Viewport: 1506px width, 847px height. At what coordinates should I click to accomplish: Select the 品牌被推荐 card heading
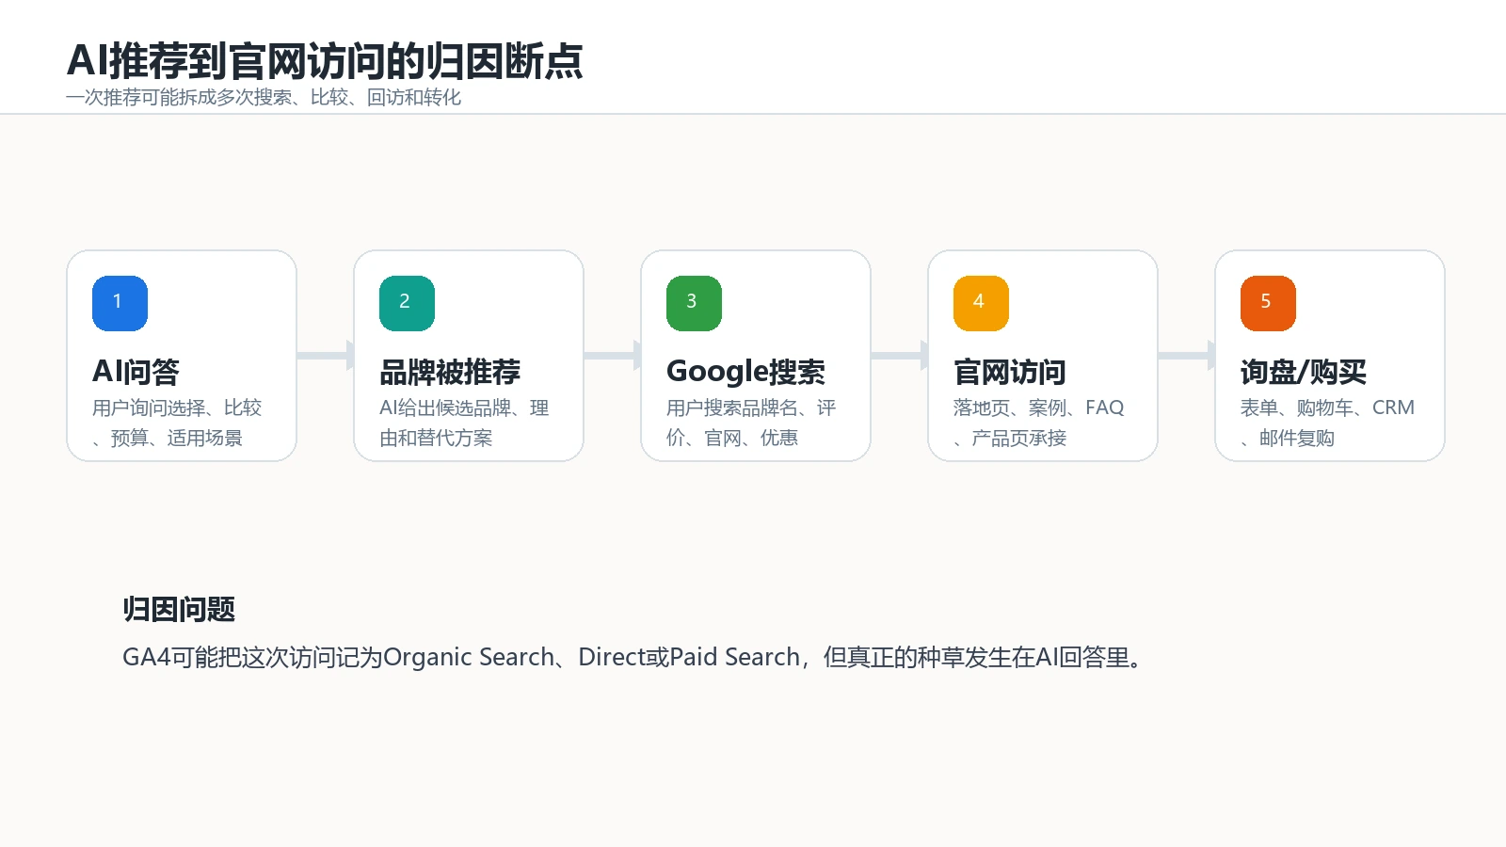(450, 372)
